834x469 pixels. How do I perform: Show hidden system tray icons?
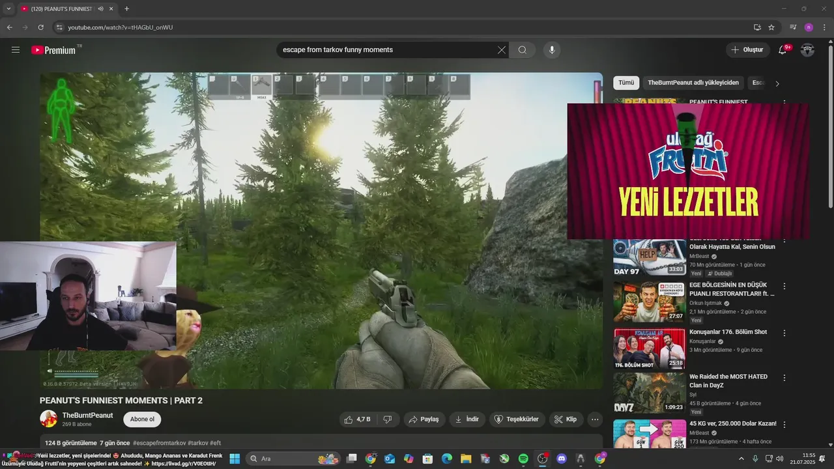[741, 459]
